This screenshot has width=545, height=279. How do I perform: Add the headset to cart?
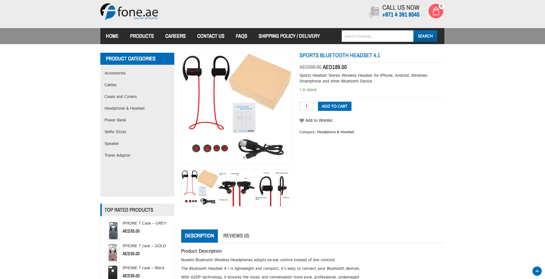pyautogui.click(x=335, y=106)
